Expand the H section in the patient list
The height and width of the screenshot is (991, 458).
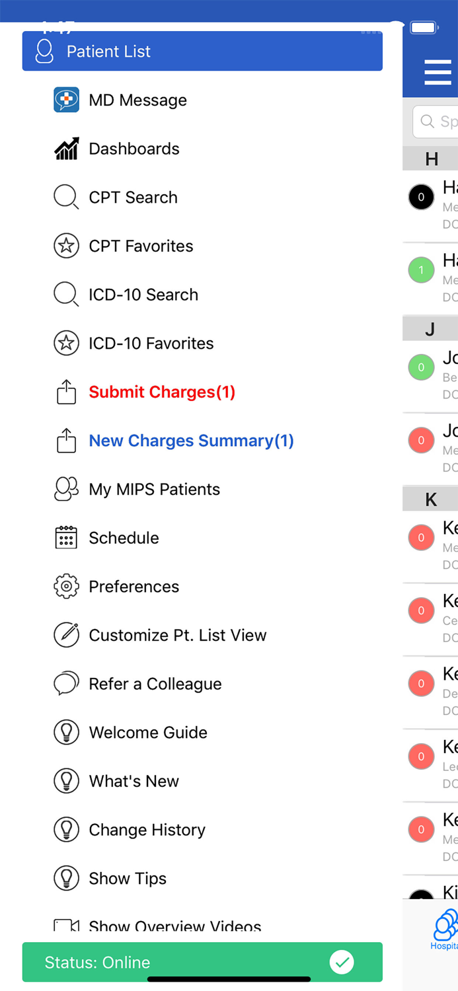[x=432, y=159]
